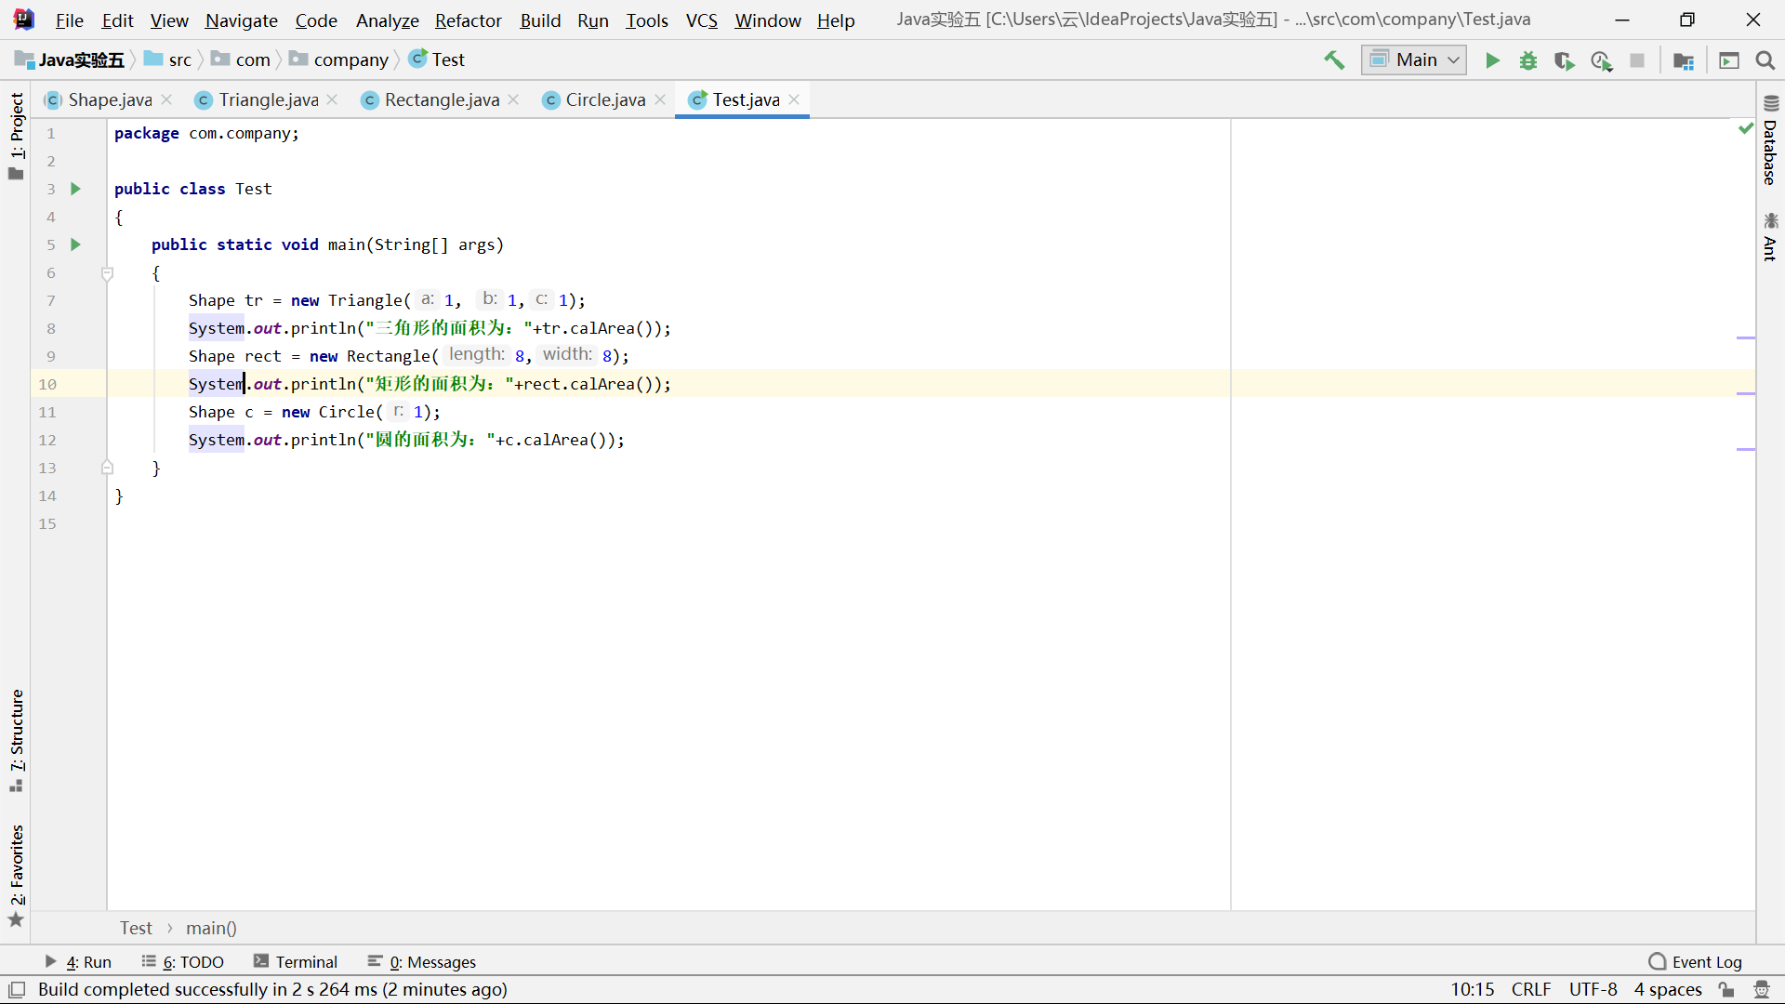Close the Triangle.java tab

[332, 99]
